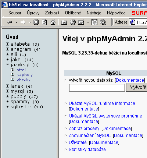Open the Statistiky databáze link
Screen dimensions: 147x158
[x=87, y=150]
